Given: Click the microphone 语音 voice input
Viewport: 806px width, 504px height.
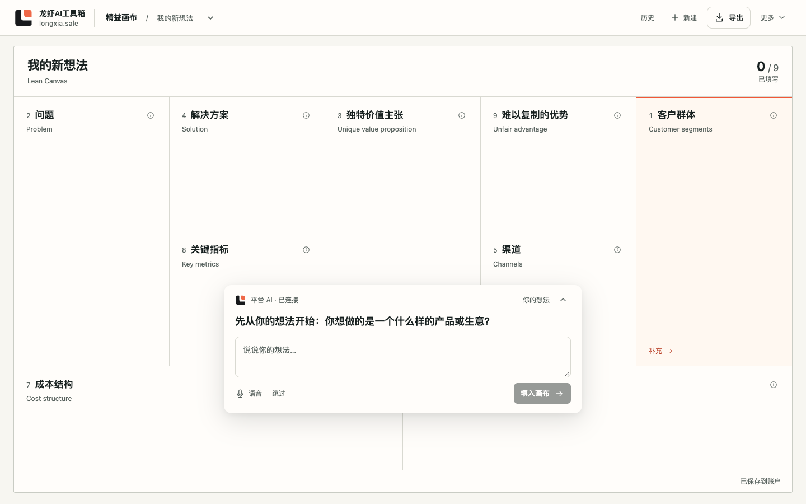Looking at the screenshot, I should (249, 394).
